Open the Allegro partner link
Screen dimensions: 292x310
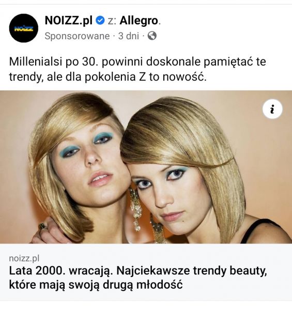139,21
